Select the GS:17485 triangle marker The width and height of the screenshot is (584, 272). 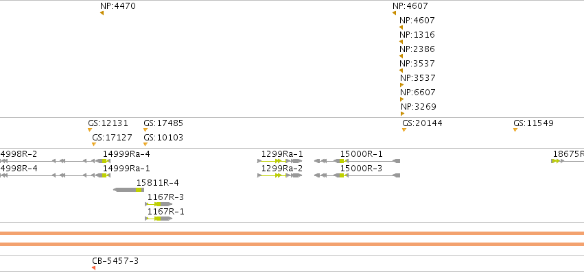coord(145,130)
